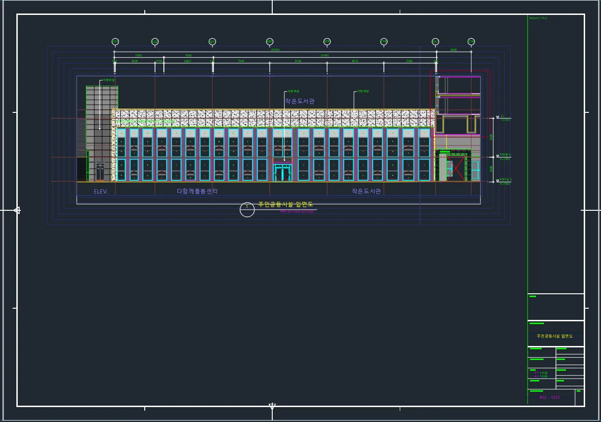Select sheet number A12 - 1213
Image resolution: width=601 pixels, height=422 pixels.
(x=549, y=397)
